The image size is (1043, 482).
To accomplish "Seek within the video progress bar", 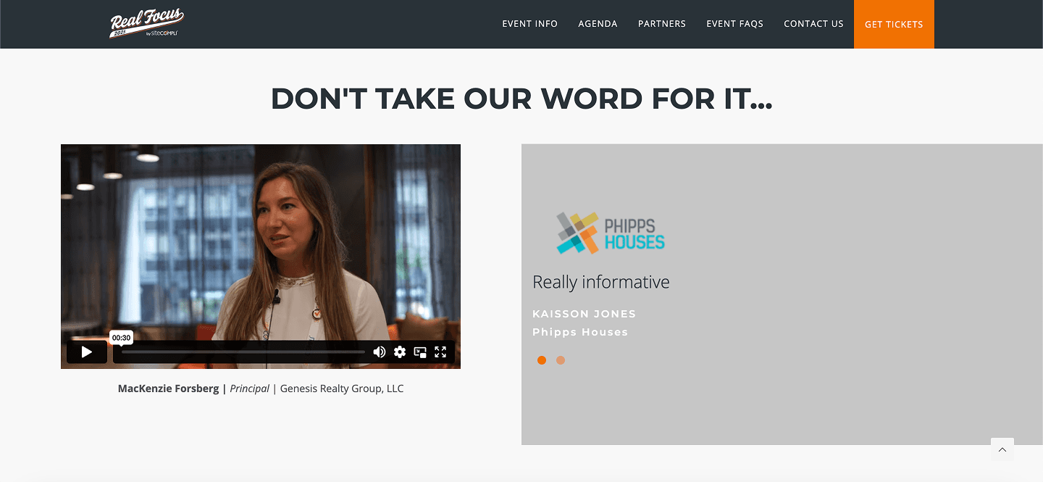I will (243, 352).
